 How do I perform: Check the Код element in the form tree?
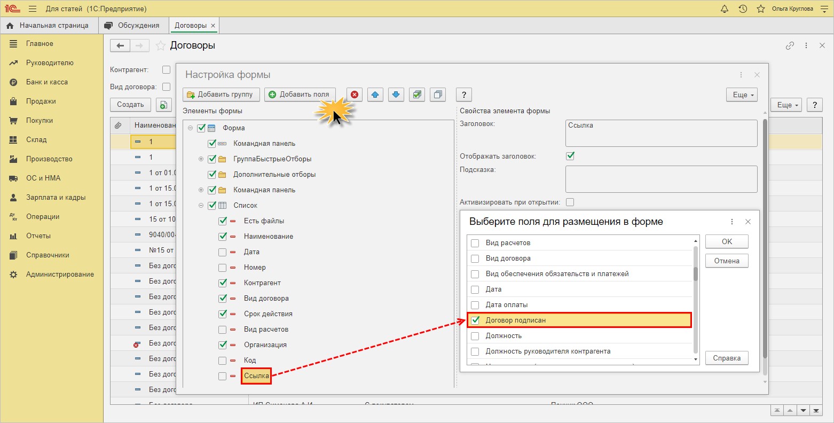[222, 361]
